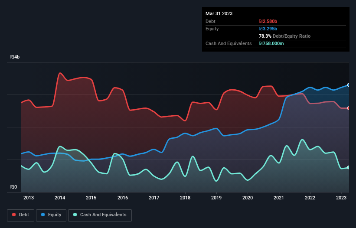The height and width of the screenshot is (228, 356).
Task: Select the blue Equity endpoint marker
Action: tap(349, 85)
